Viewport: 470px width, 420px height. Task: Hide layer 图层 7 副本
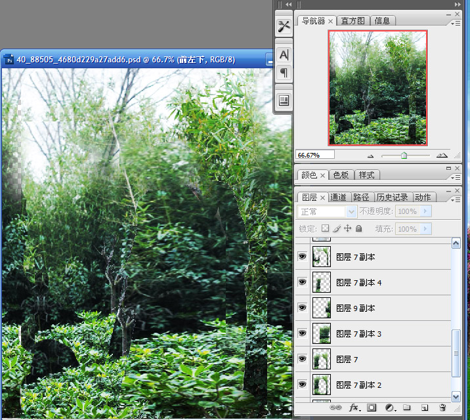pos(302,257)
